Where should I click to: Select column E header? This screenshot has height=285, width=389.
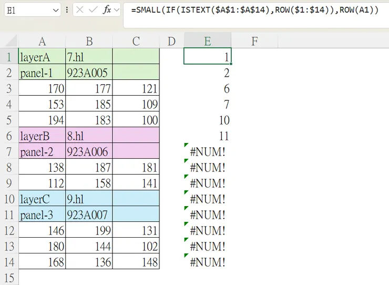pyautogui.click(x=207, y=41)
